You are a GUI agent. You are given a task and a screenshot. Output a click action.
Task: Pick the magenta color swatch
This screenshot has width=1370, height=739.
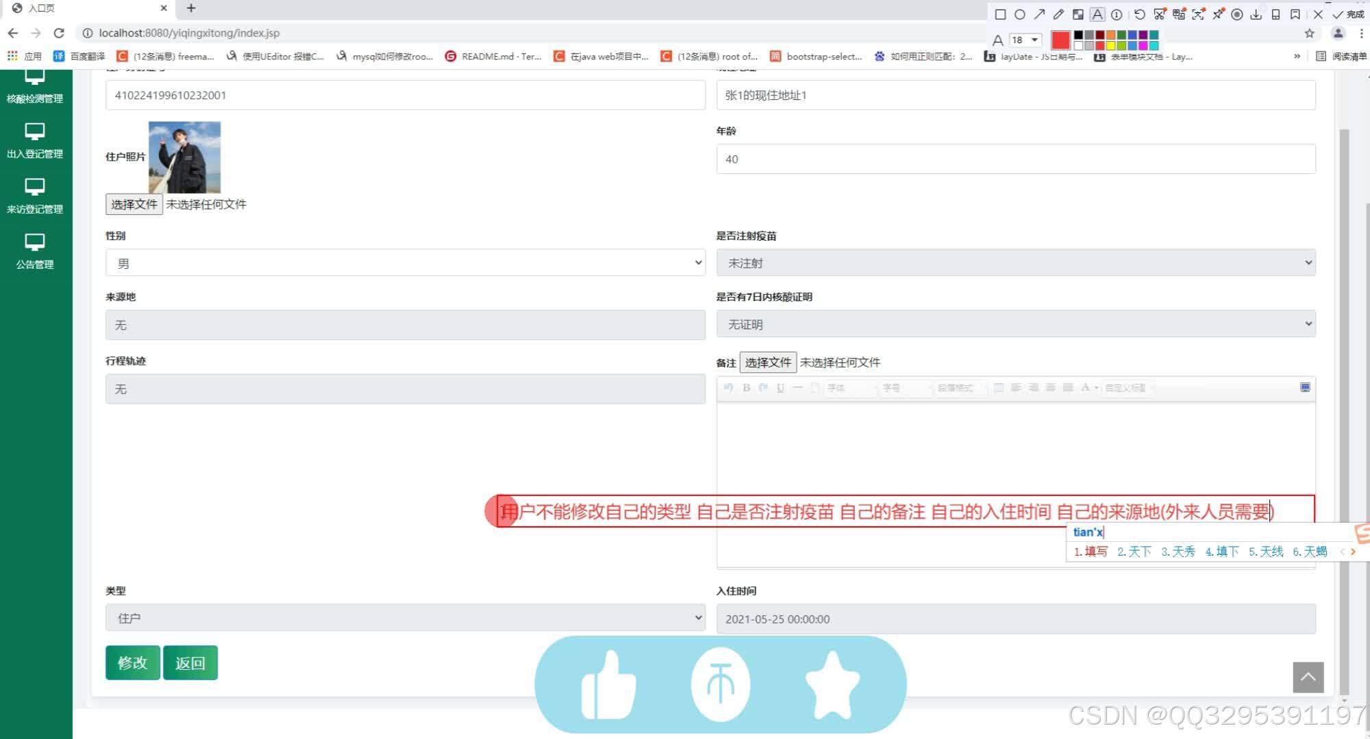pos(1143,46)
